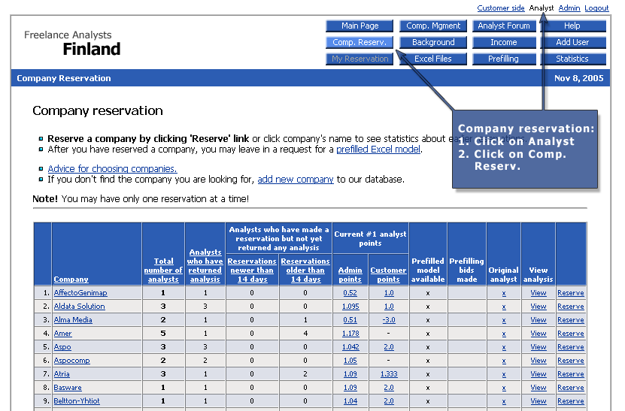The image size is (625, 411).
Task: Reserve Belton-Yhtiot
Action: pos(571,401)
